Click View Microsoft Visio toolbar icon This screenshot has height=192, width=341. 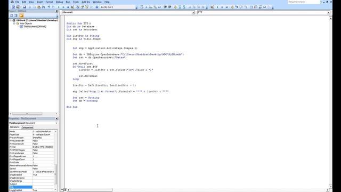(13, 7)
